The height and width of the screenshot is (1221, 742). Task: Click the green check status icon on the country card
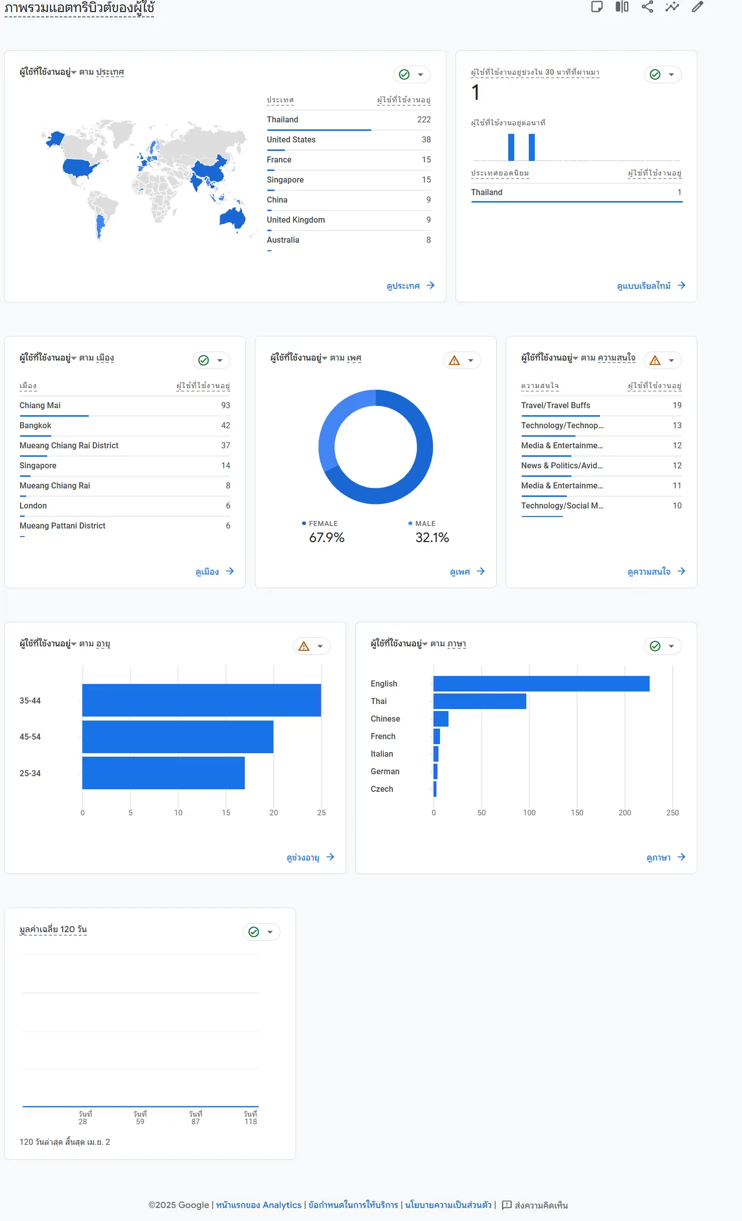click(x=404, y=75)
